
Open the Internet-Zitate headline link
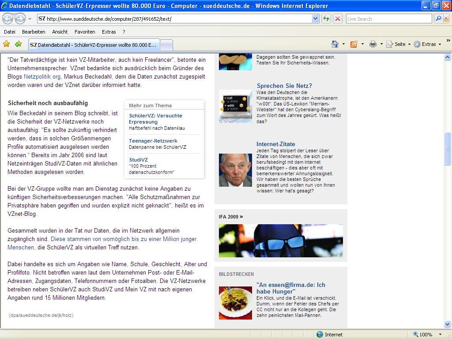276,144
